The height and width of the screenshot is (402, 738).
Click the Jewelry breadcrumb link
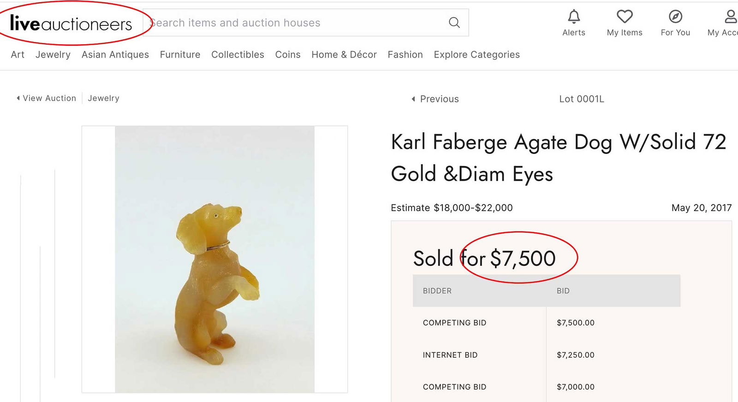(x=103, y=98)
